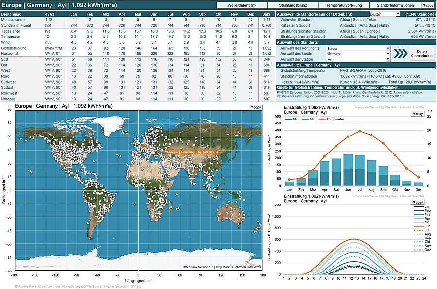
Task: Click the copy button in top tab bar
Action: tap(428, 5)
